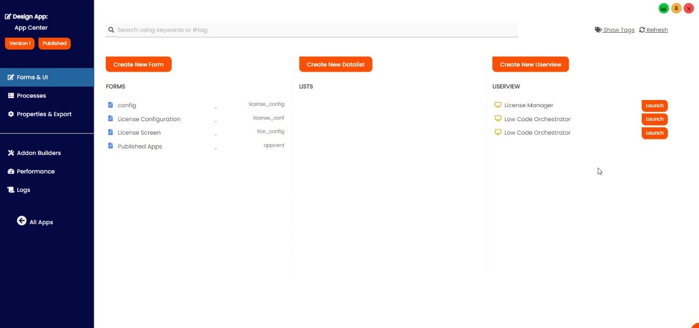The height and width of the screenshot is (328, 699).
Task: Click the monitor icon beside License Manager
Action: click(x=498, y=105)
